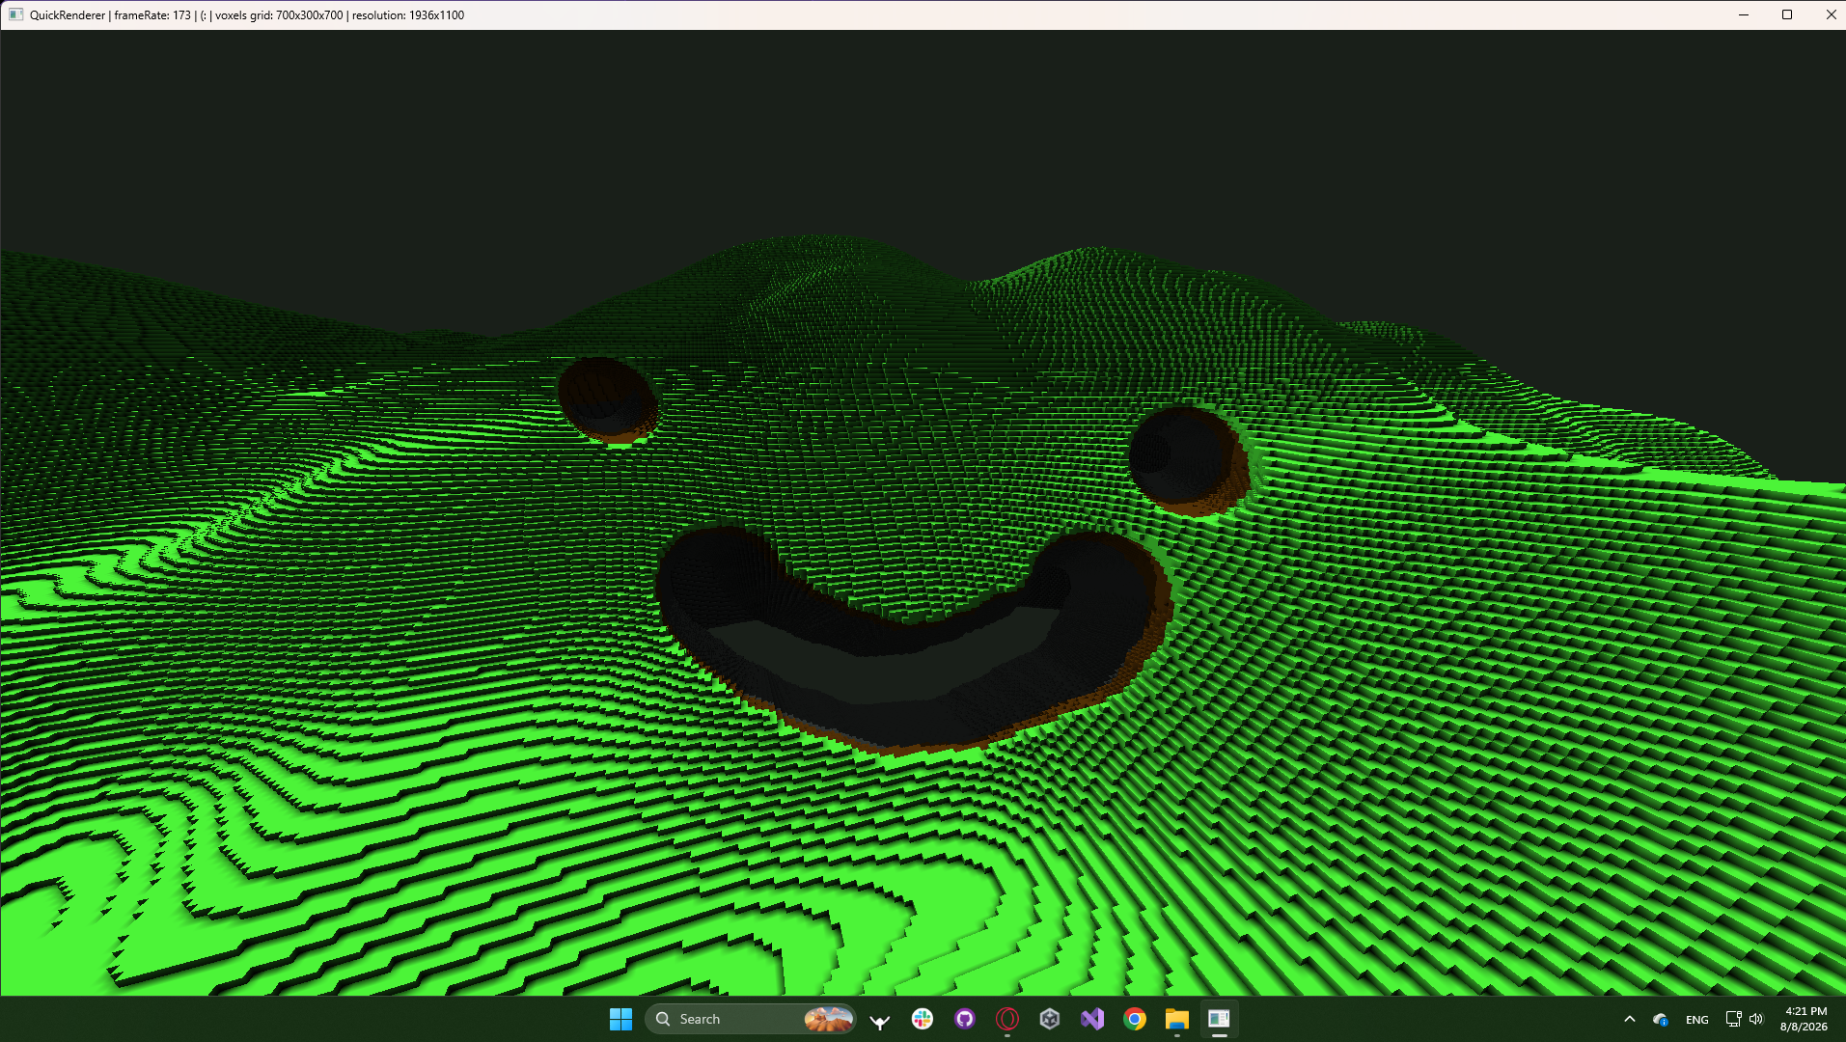Maximize the QuickRenderer window
1846x1042 pixels.
(x=1787, y=14)
